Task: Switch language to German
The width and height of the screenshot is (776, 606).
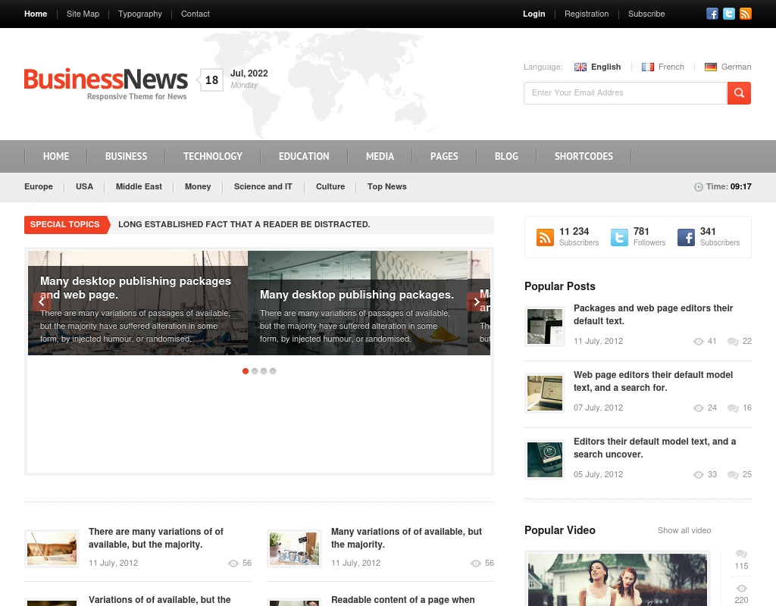Action: [x=727, y=67]
